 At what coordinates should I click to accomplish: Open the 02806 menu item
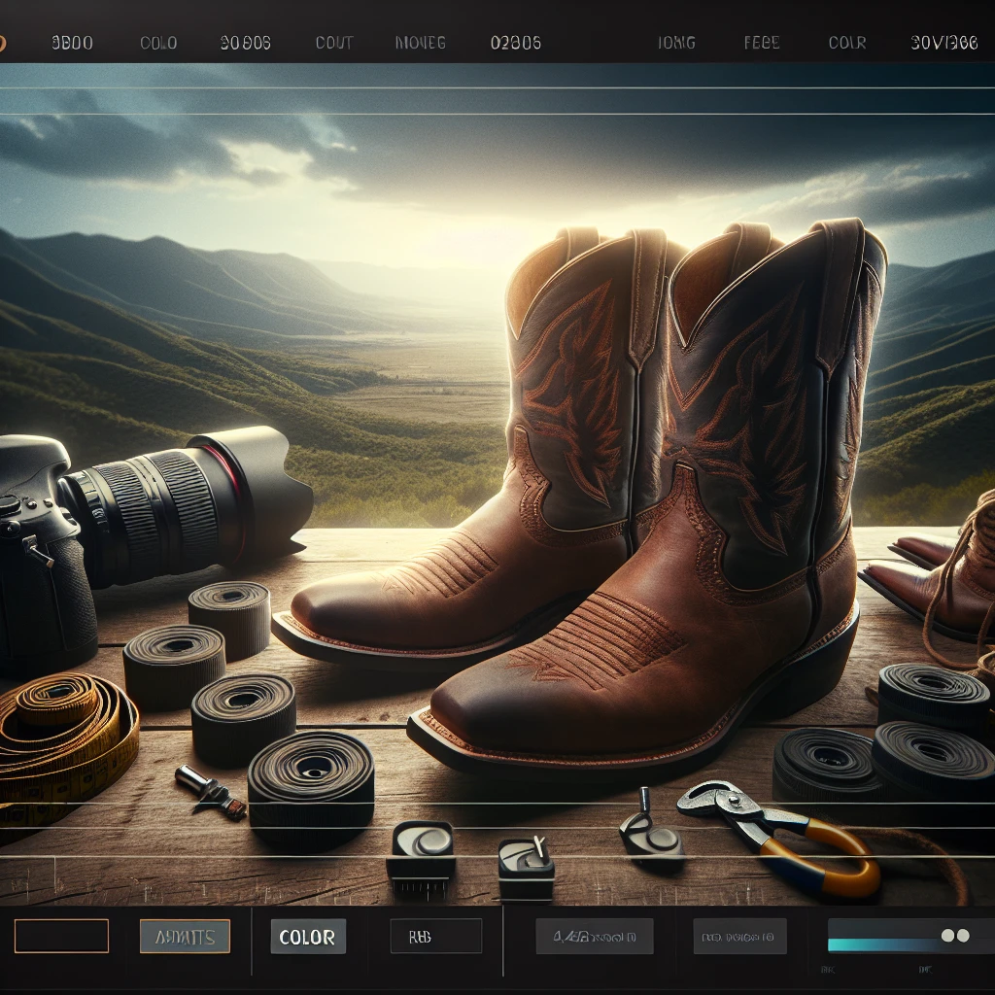click(515, 43)
